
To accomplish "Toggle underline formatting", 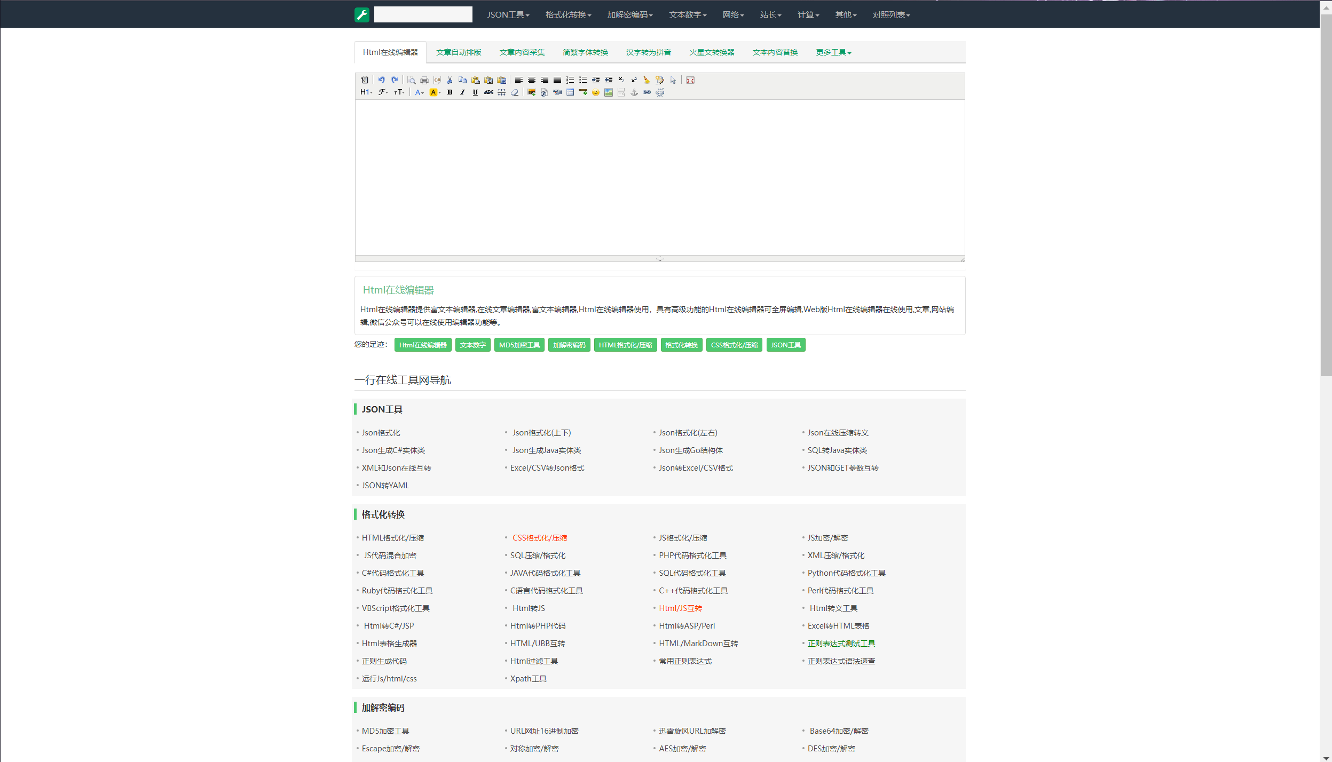I will (475, 92).
